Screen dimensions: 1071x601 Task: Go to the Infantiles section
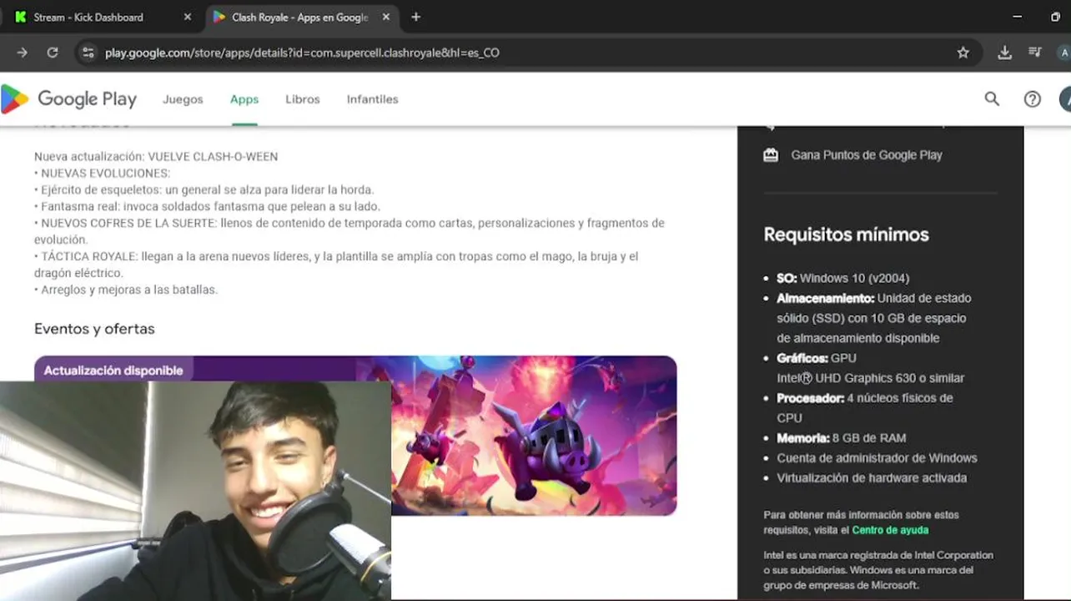(x=373, y=99)
